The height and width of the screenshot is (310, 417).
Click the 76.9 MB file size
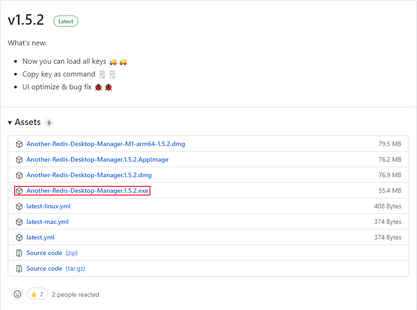(x=390, y=175)
